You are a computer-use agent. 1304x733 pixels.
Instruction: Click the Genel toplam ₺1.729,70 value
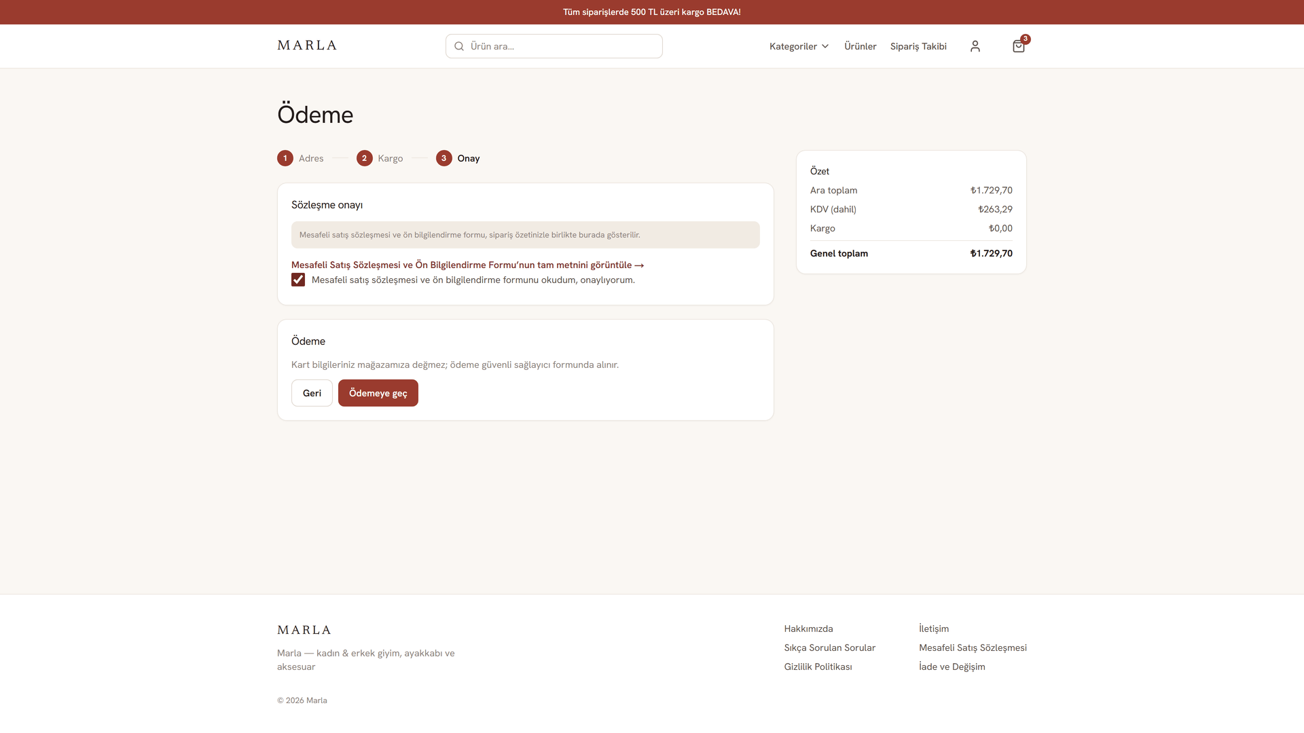[x=991, y=253]
